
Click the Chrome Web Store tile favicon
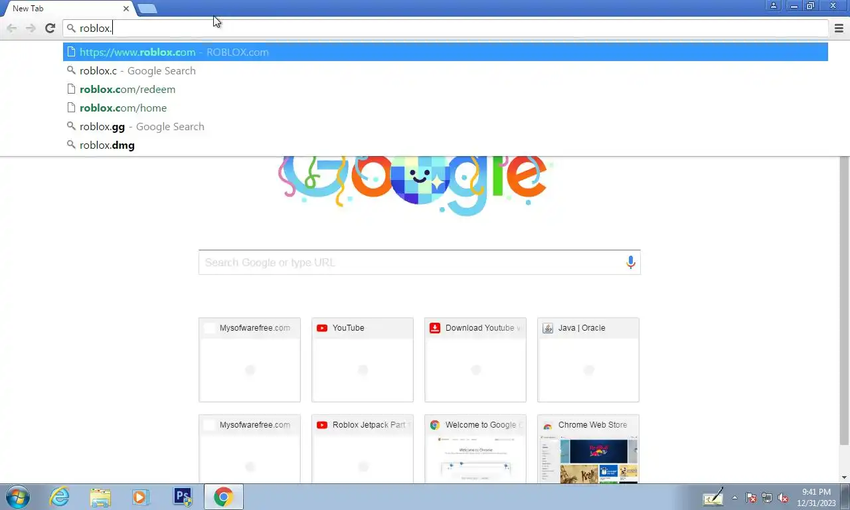click(548, 425)
